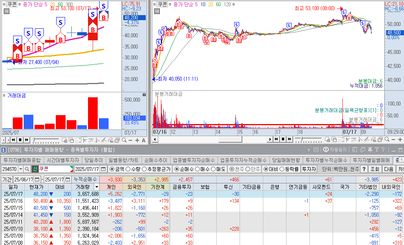Select the 단주 radio button
This screenshot has height=245, width=404.
248,169
